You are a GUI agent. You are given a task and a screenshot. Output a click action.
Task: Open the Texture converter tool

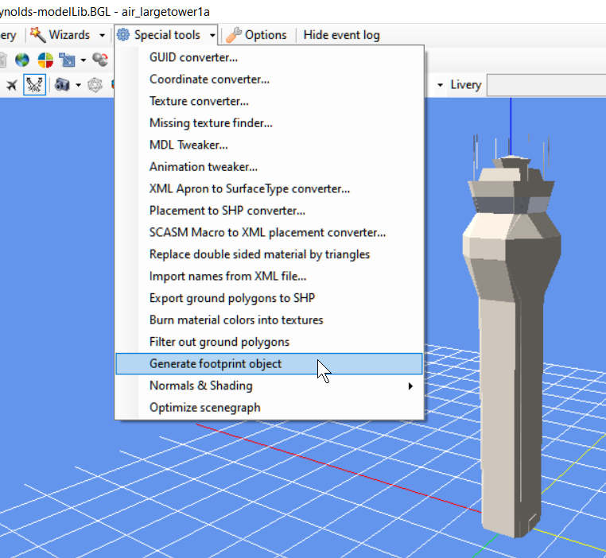click(x=199, y=101)
